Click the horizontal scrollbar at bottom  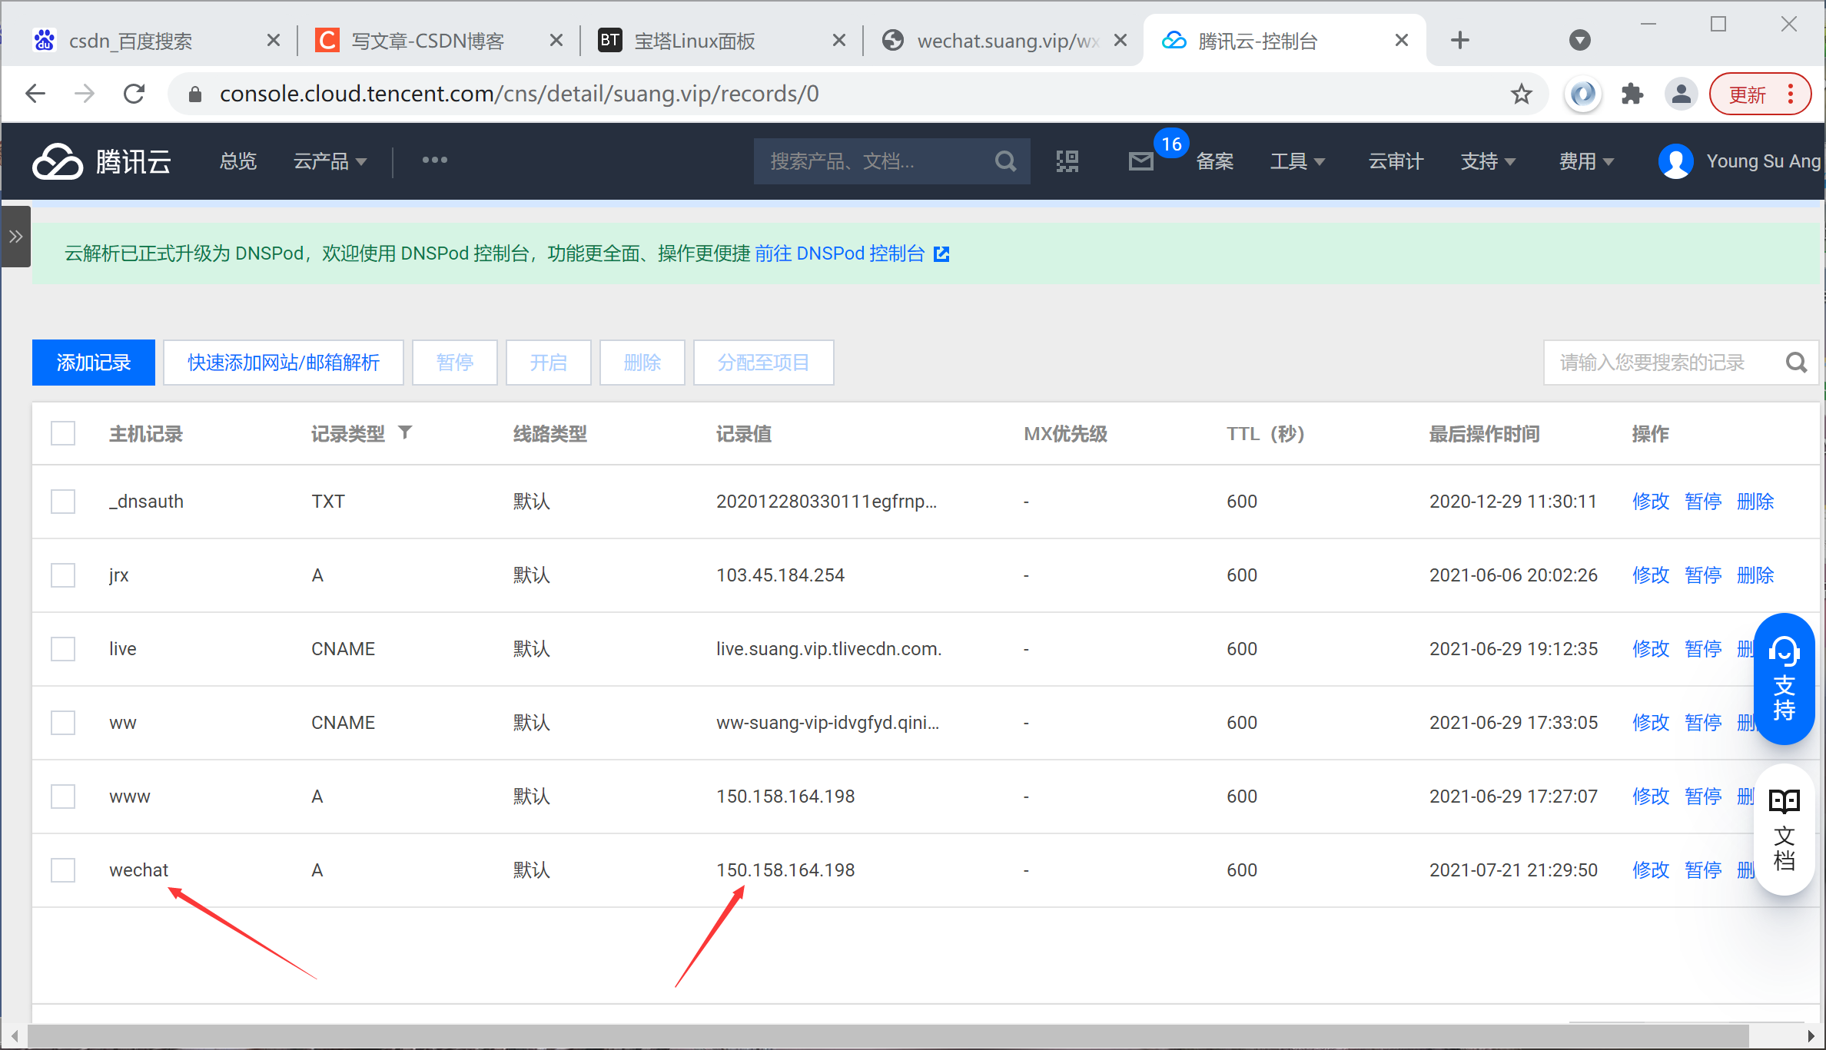pyautogui.click(x=888, y=1036)
